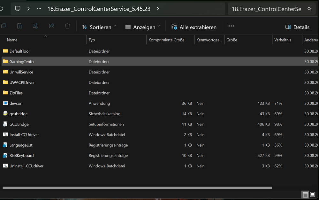Switch to details view via bottom-right icon
The image size is (319, 200).
[305, 195]
